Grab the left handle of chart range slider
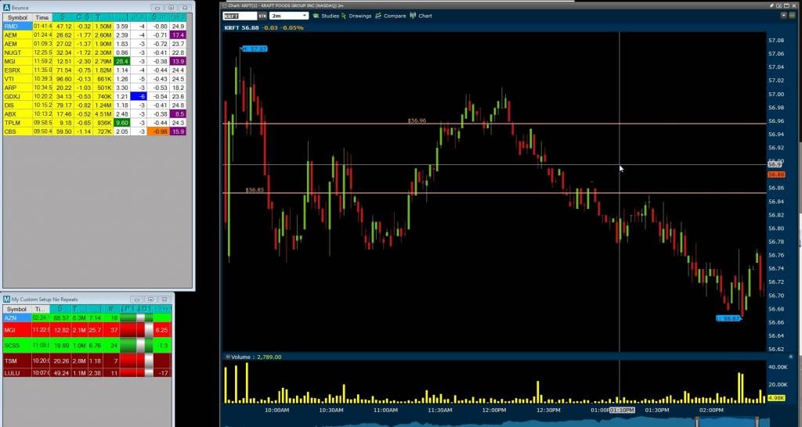The height and width of the screenshot is (427, 802). pyautogui.click(x=696, y=422)
